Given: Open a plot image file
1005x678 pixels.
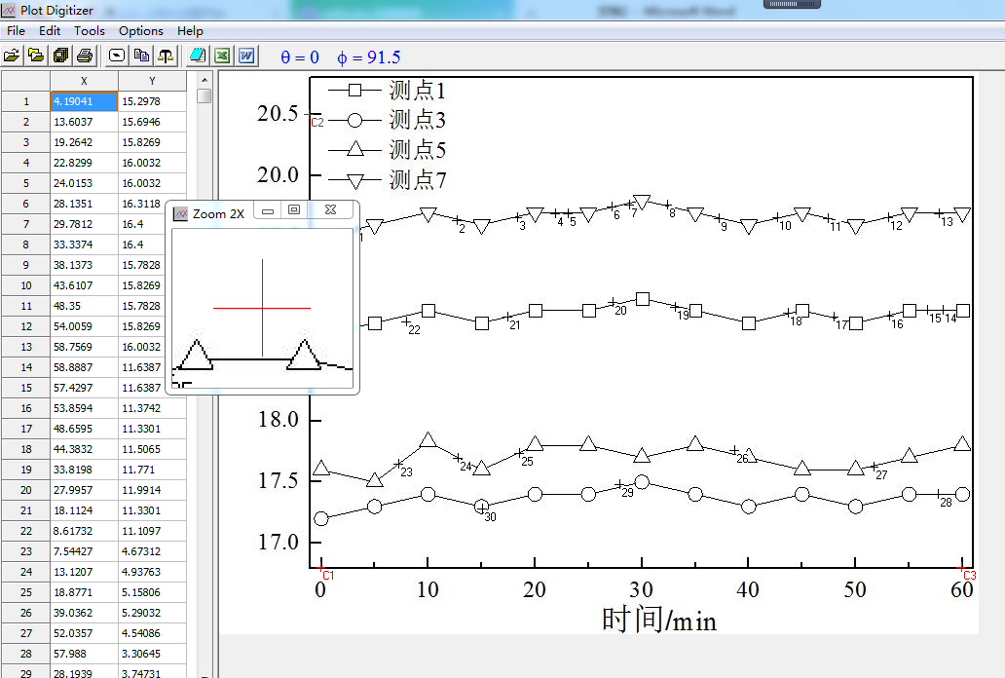Looking at the screenshot, I should [12, 56].
